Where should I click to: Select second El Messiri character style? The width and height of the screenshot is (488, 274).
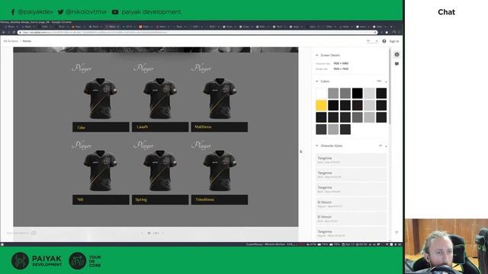click(x=351, y=218)
